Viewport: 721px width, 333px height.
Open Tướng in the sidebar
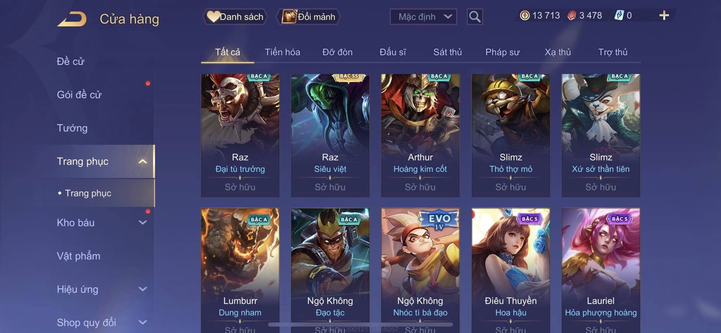tap(72, 128)
